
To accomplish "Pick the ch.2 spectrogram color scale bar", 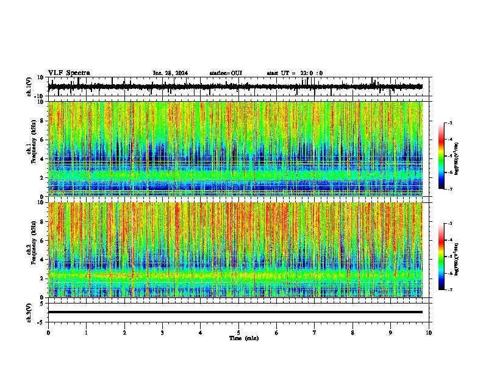I will click(x=441, y=257).
